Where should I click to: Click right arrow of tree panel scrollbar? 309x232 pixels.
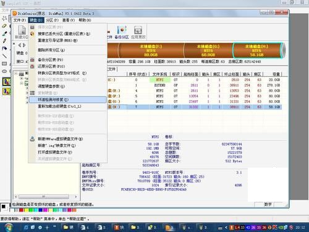(x=76, y=197)
